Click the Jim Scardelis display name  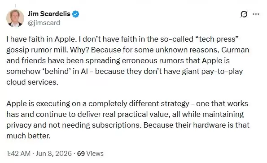(x=49, y=14)
